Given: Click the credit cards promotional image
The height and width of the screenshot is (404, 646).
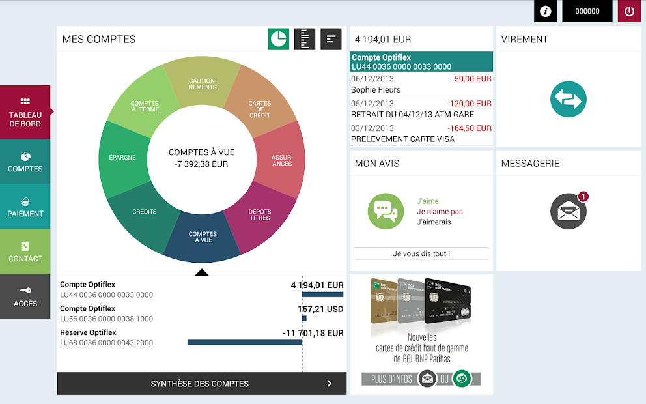Looking at the screenshot, I should [x=421, y=302].
